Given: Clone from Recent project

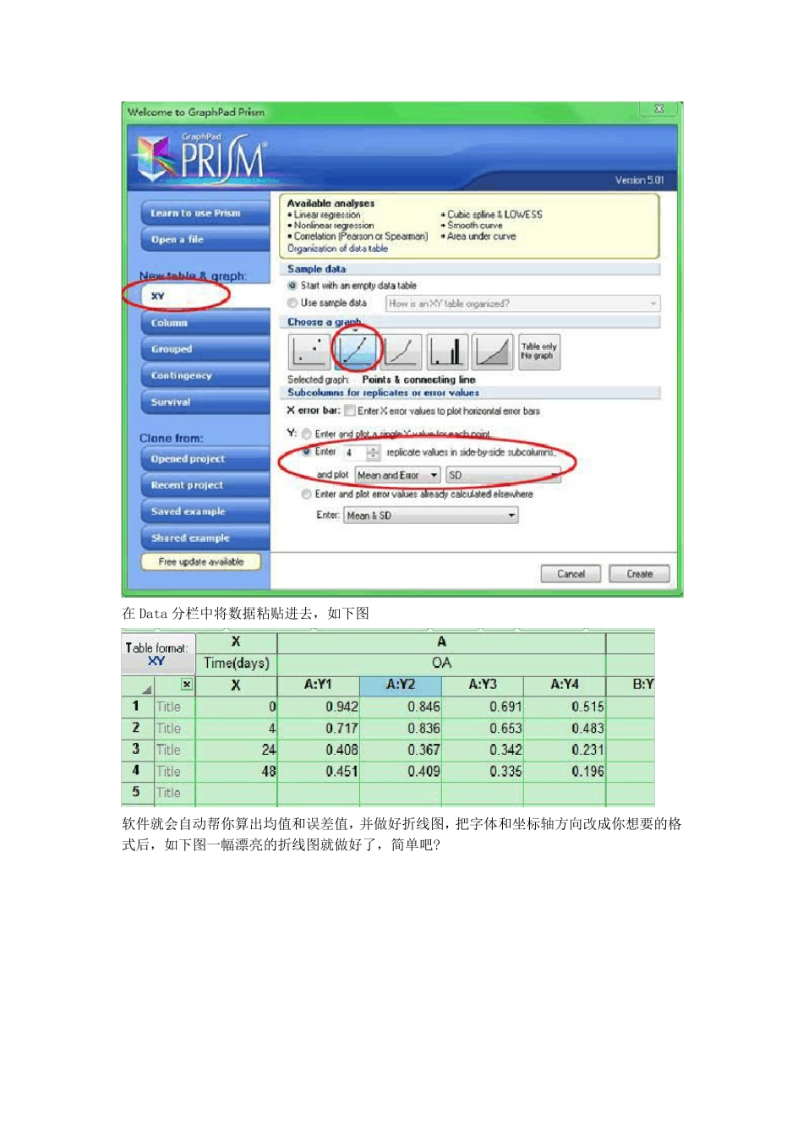Looking at the screenshot, I should click(x=205, y=485).
